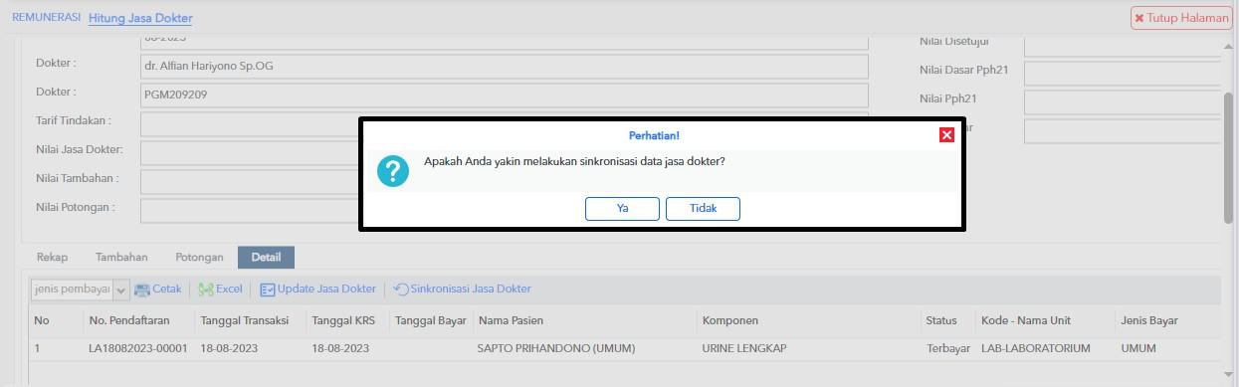Click the Tutup Halaman button
The height and width of the screenshot is (387, 1239).
pos(1181,18)
